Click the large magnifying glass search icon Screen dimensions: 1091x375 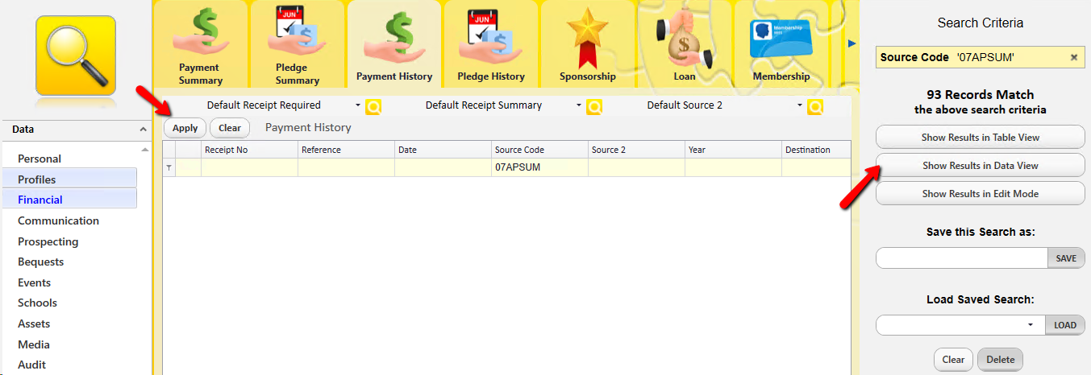[75, 56]
